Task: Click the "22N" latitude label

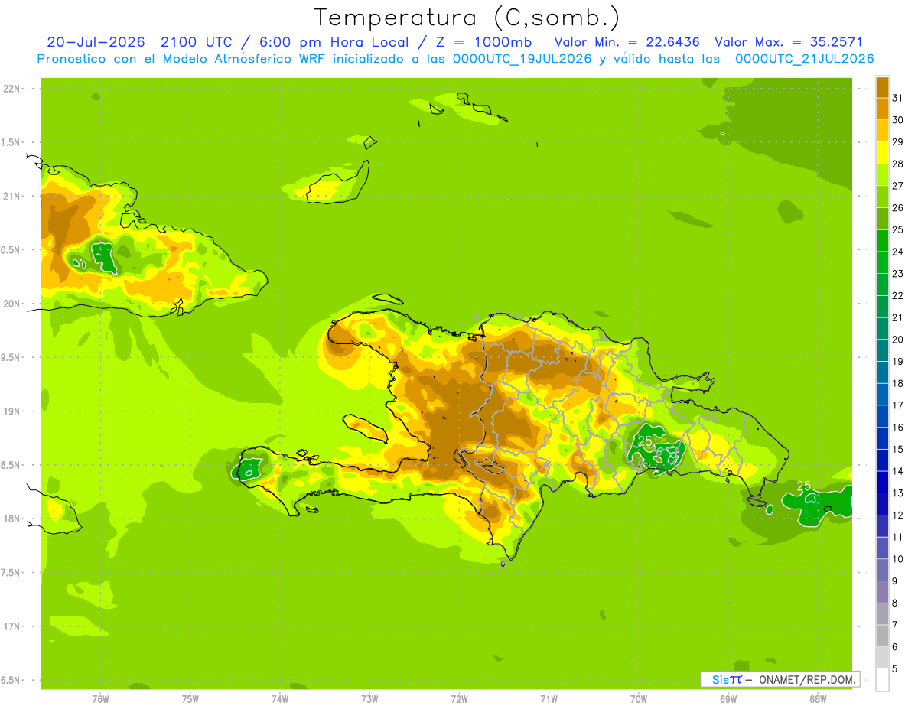Action: tap(12, 89)
